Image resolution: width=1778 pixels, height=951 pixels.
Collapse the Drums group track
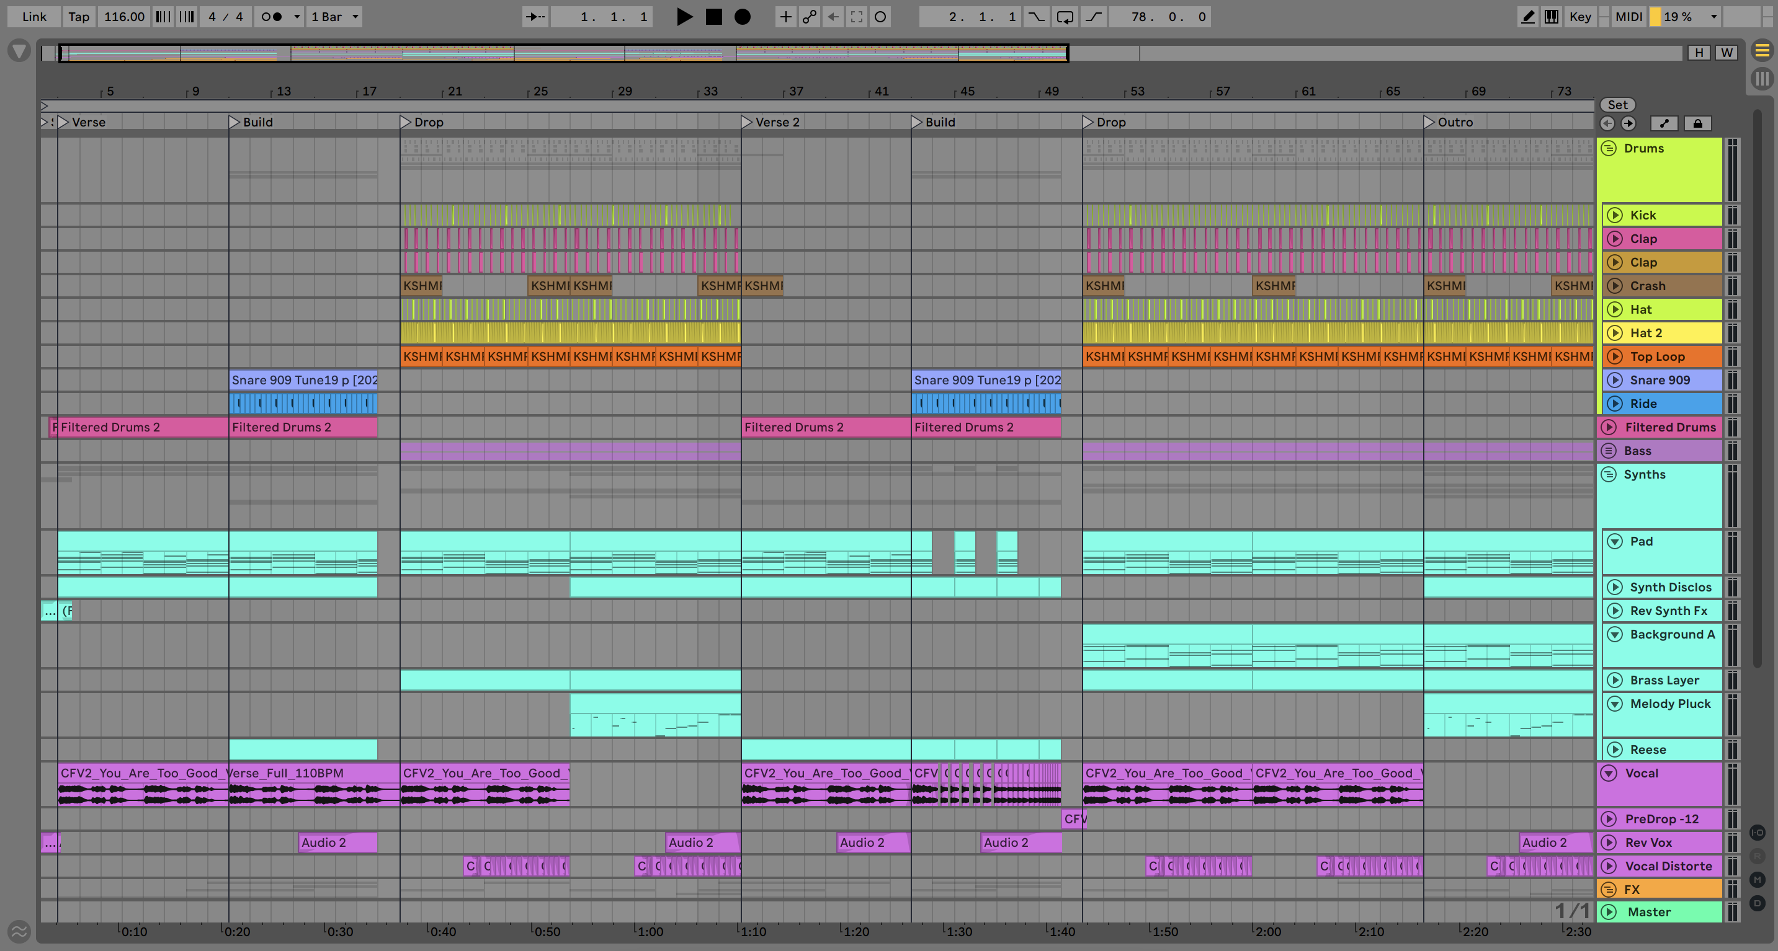pyautogui.click(x=1609, y=148)
